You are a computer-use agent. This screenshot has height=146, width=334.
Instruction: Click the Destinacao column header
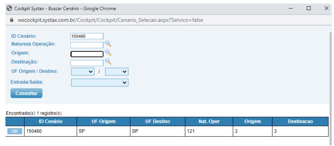[300, 122]
